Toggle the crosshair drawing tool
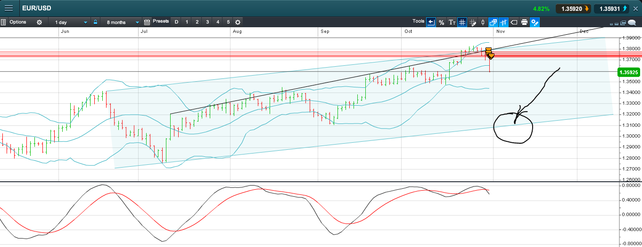The width and height of the screenshot is (642, 247). pyautogui.click(x=472, y=22)
